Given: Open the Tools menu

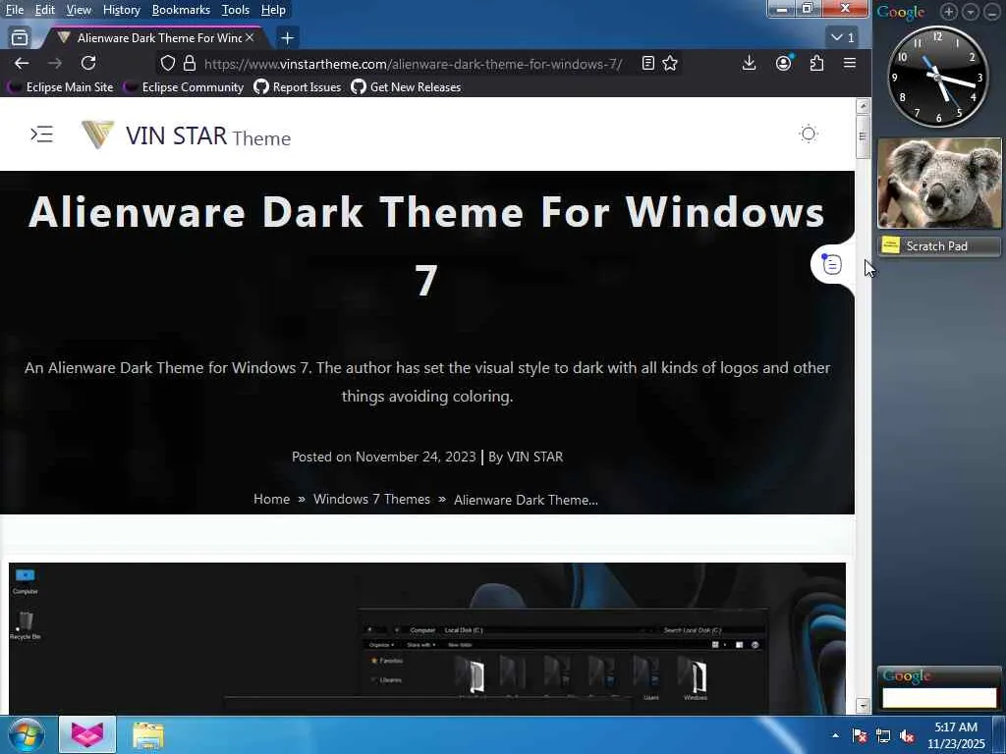Looking at the screenshot, I should [236, 10].
